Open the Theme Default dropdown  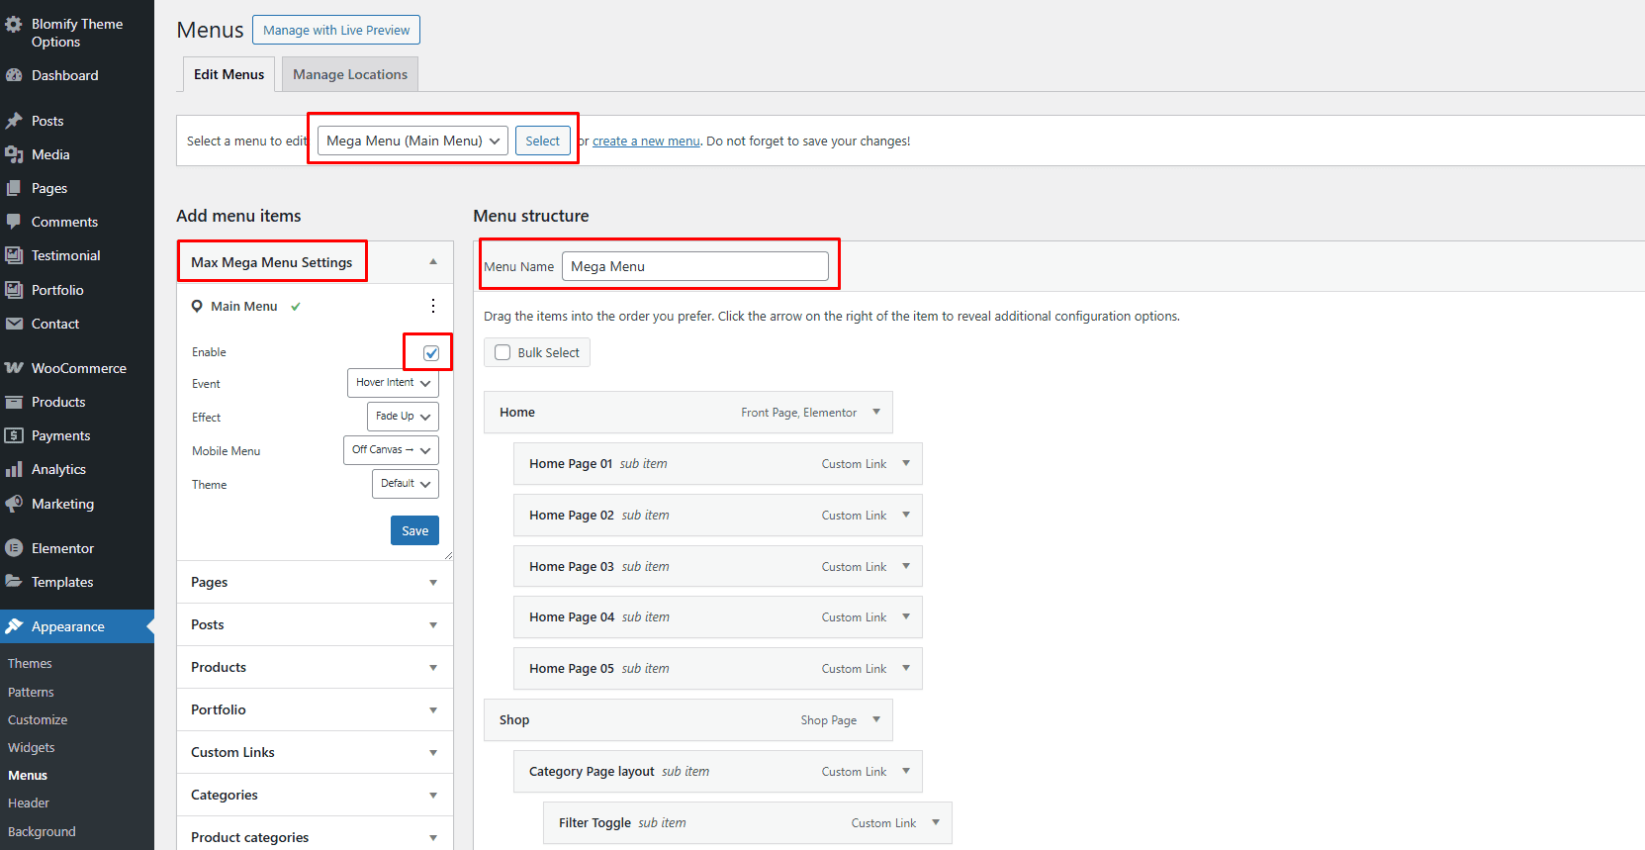[x=406, y=484]
